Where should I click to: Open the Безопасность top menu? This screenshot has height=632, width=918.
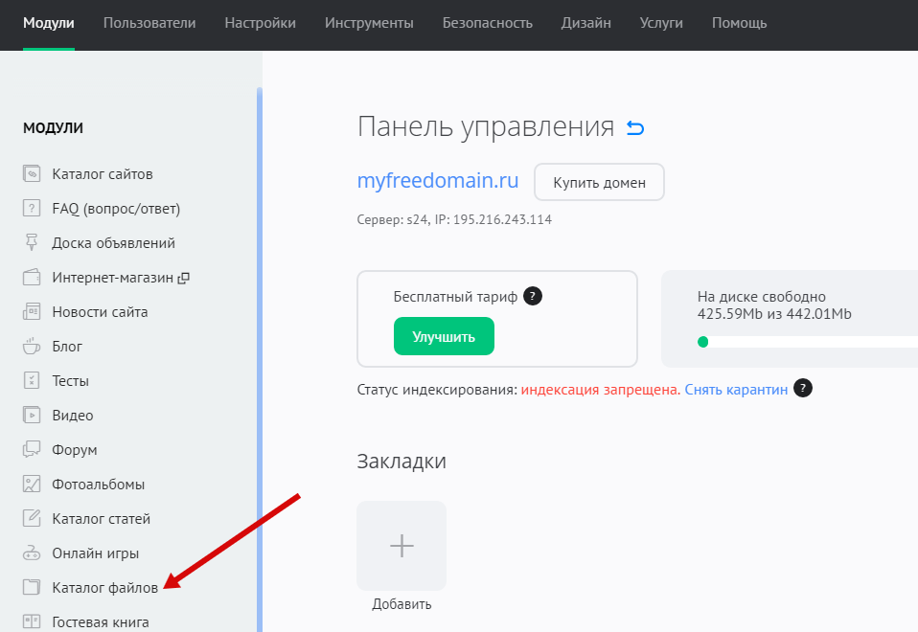(x=487, y=23)
